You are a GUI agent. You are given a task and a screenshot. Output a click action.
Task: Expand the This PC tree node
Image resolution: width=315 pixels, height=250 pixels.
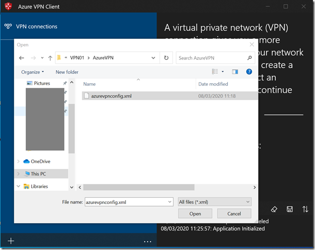coord(19,174)
